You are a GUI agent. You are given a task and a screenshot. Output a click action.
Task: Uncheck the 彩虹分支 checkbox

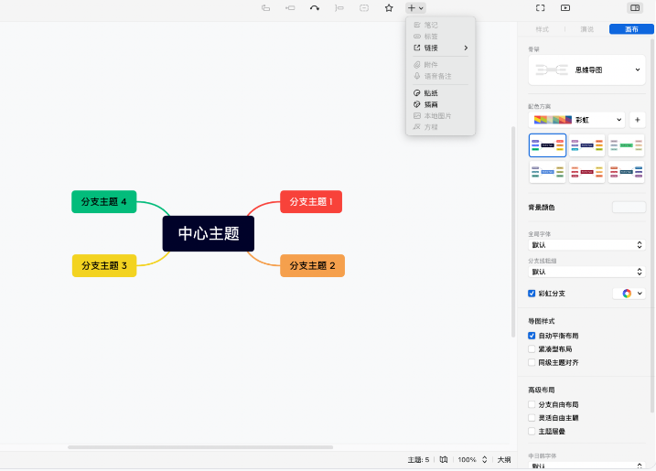tap(532, 294)
